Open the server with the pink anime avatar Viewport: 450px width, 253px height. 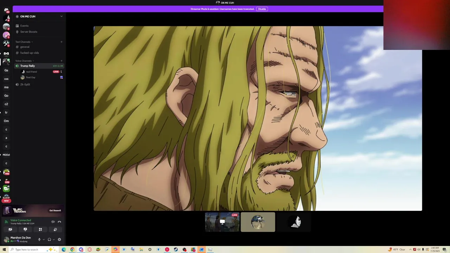click(x=6, y=35)
